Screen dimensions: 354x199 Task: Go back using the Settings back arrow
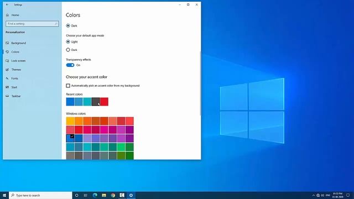(x=7, y=4)
